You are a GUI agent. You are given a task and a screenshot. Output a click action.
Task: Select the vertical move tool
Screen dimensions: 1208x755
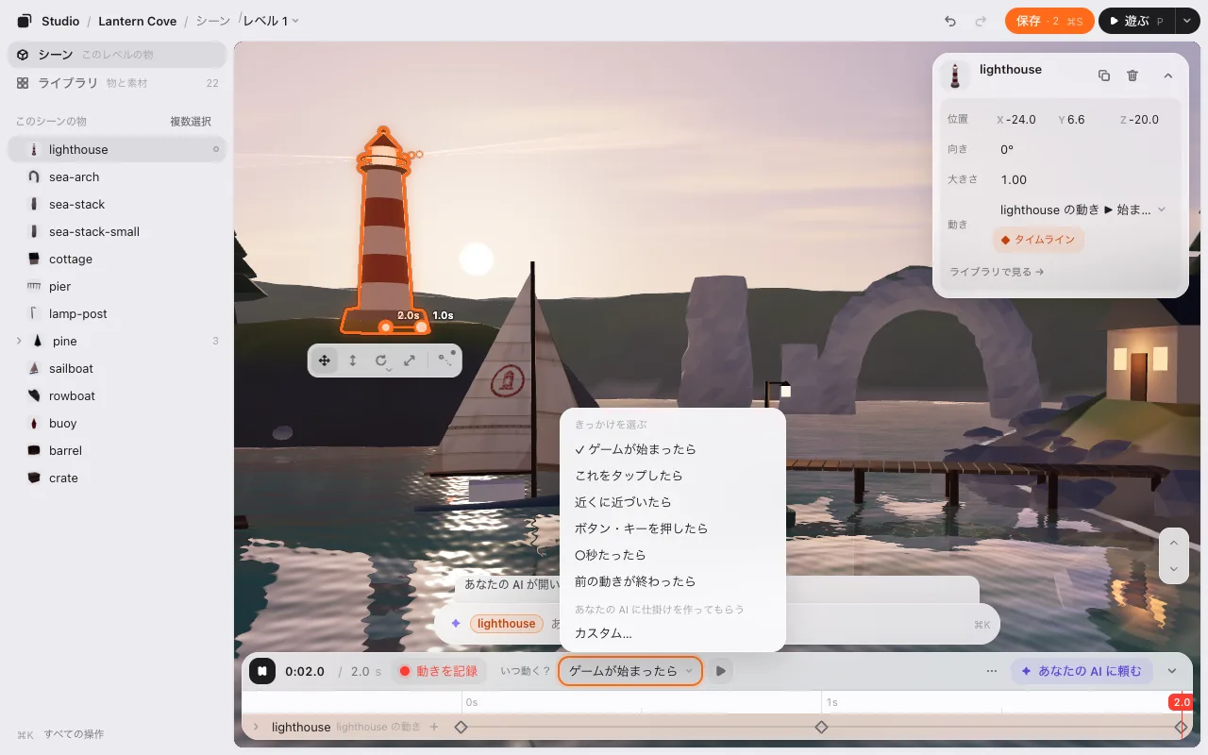point(353,361)
